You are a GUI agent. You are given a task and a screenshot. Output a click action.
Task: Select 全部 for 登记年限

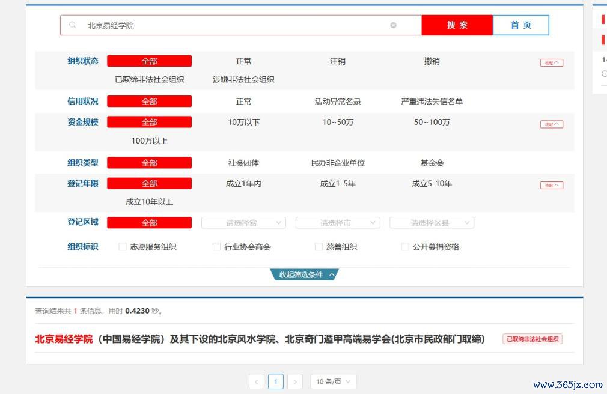150,183
